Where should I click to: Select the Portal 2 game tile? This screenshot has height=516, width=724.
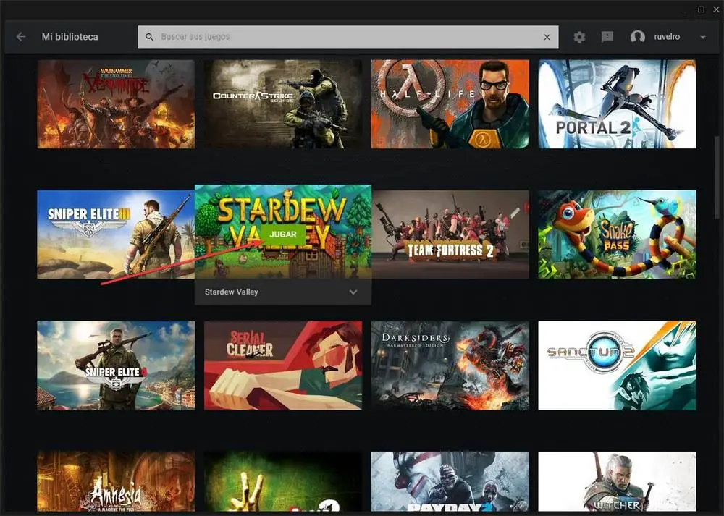point(617,103)
